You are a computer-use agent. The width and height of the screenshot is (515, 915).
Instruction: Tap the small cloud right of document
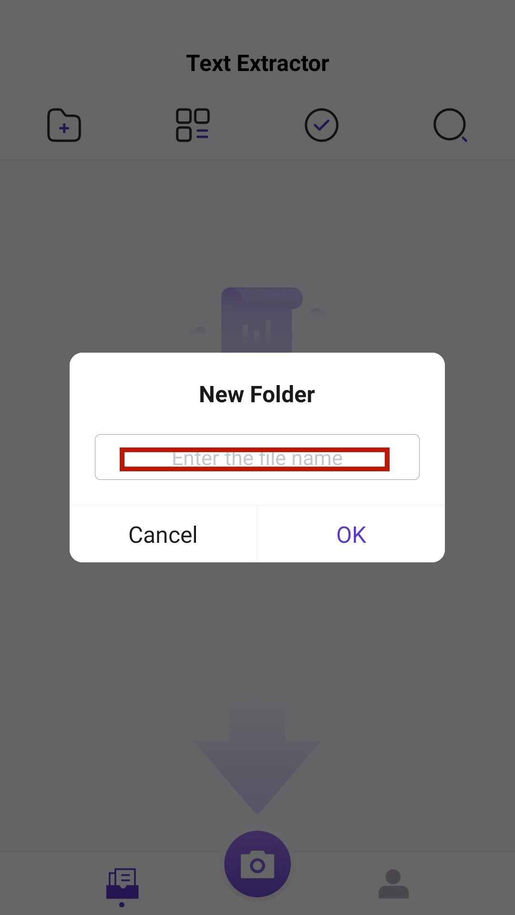pos(316,312)
